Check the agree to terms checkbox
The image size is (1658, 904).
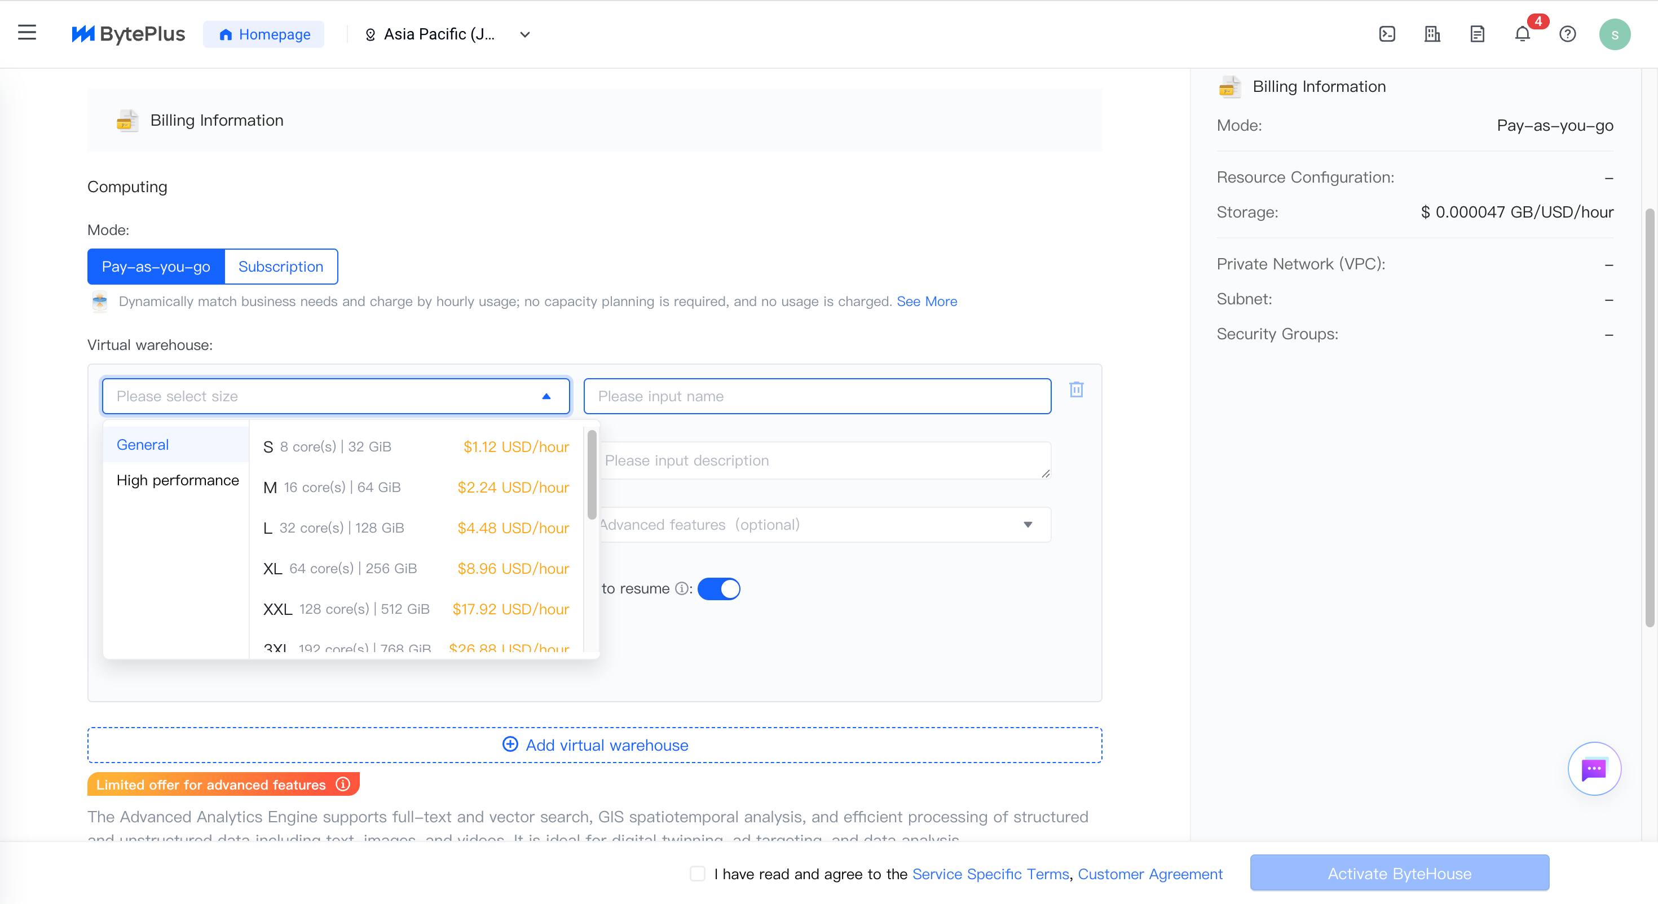pyautogui.click(x=697, y=873)
